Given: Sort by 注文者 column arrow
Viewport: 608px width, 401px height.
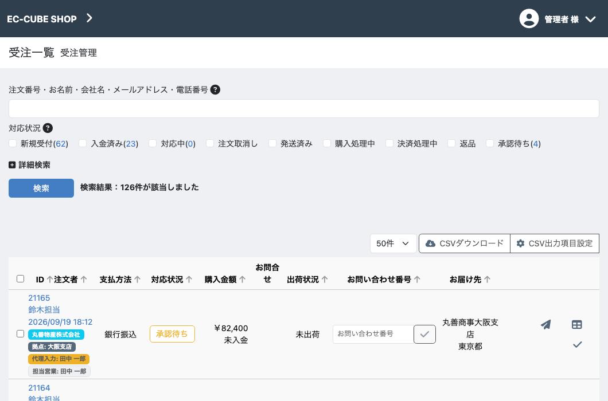Looking at the screenshot, I should [x=84, y=280].
